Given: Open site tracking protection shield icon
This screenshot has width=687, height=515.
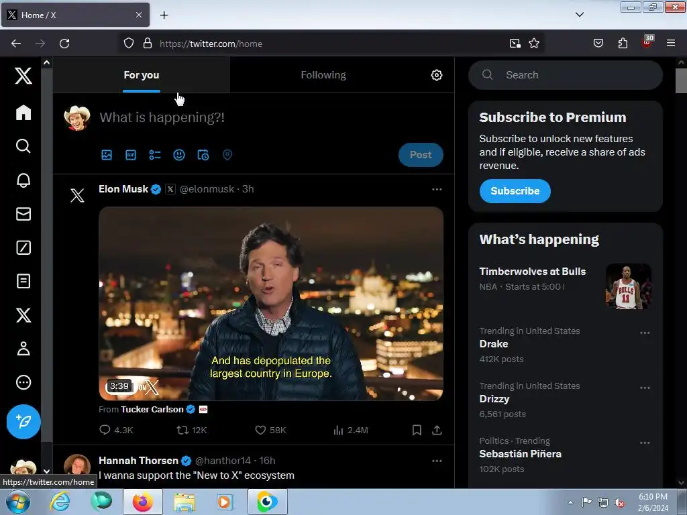Looking at the screenshot, I should click(128, 44).
